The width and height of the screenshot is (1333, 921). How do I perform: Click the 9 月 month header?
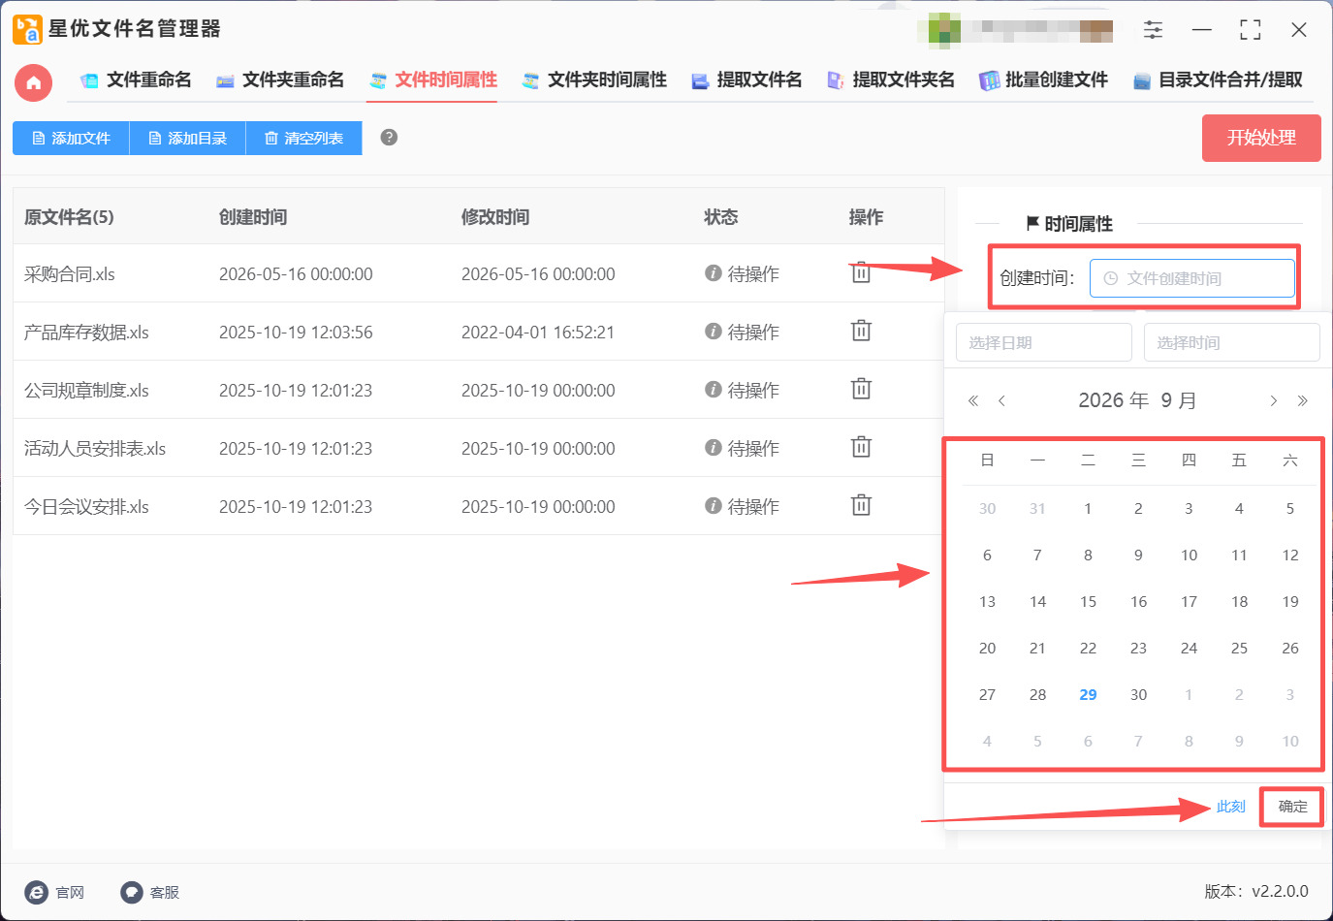[x=1178, y=400]
